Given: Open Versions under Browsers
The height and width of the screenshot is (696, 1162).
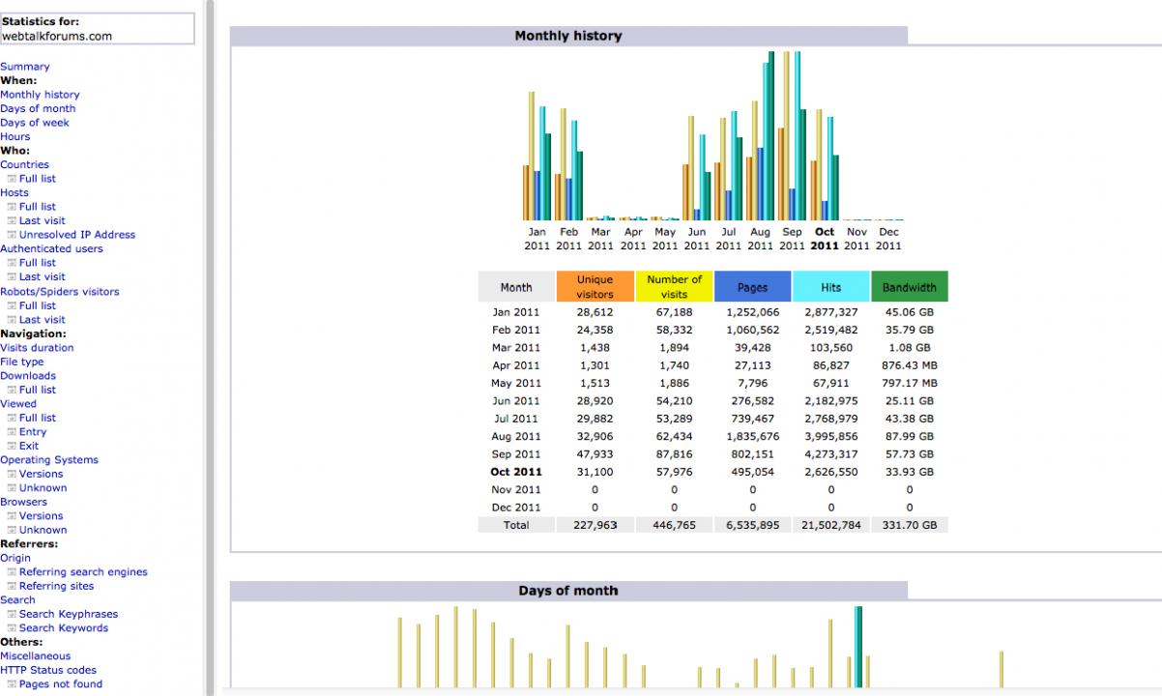Looking at the screenshot, I should point(42,516).
